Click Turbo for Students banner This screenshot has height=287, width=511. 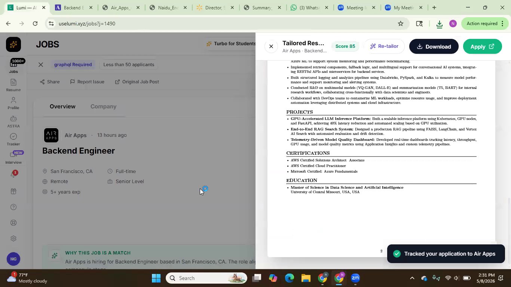point(231,44)
